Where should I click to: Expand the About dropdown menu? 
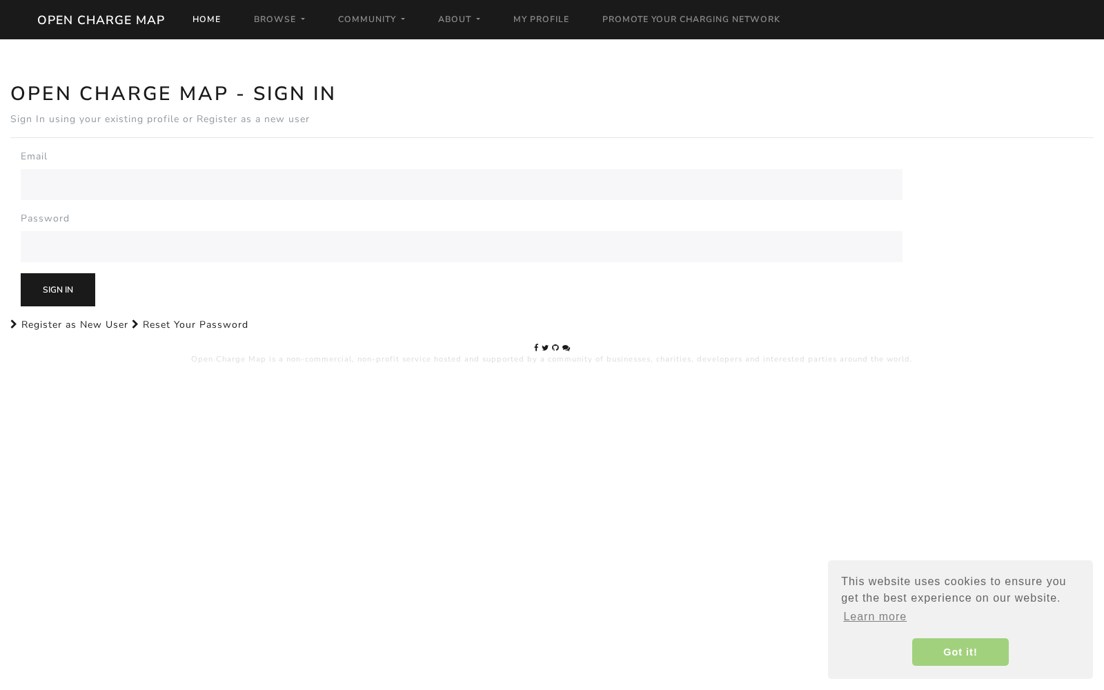(459, 19)
